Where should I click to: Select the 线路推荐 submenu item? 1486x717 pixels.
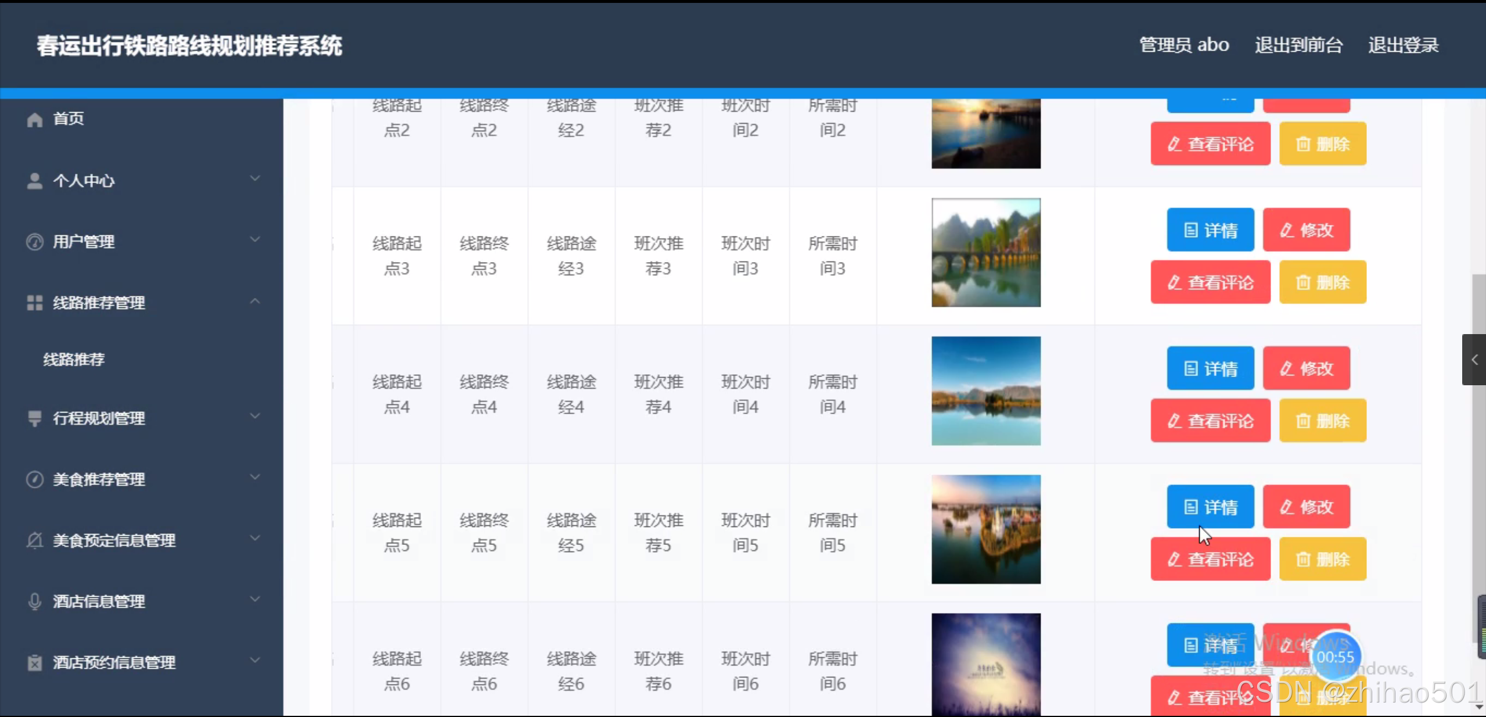pyautogui.click(x=74, y=360)
